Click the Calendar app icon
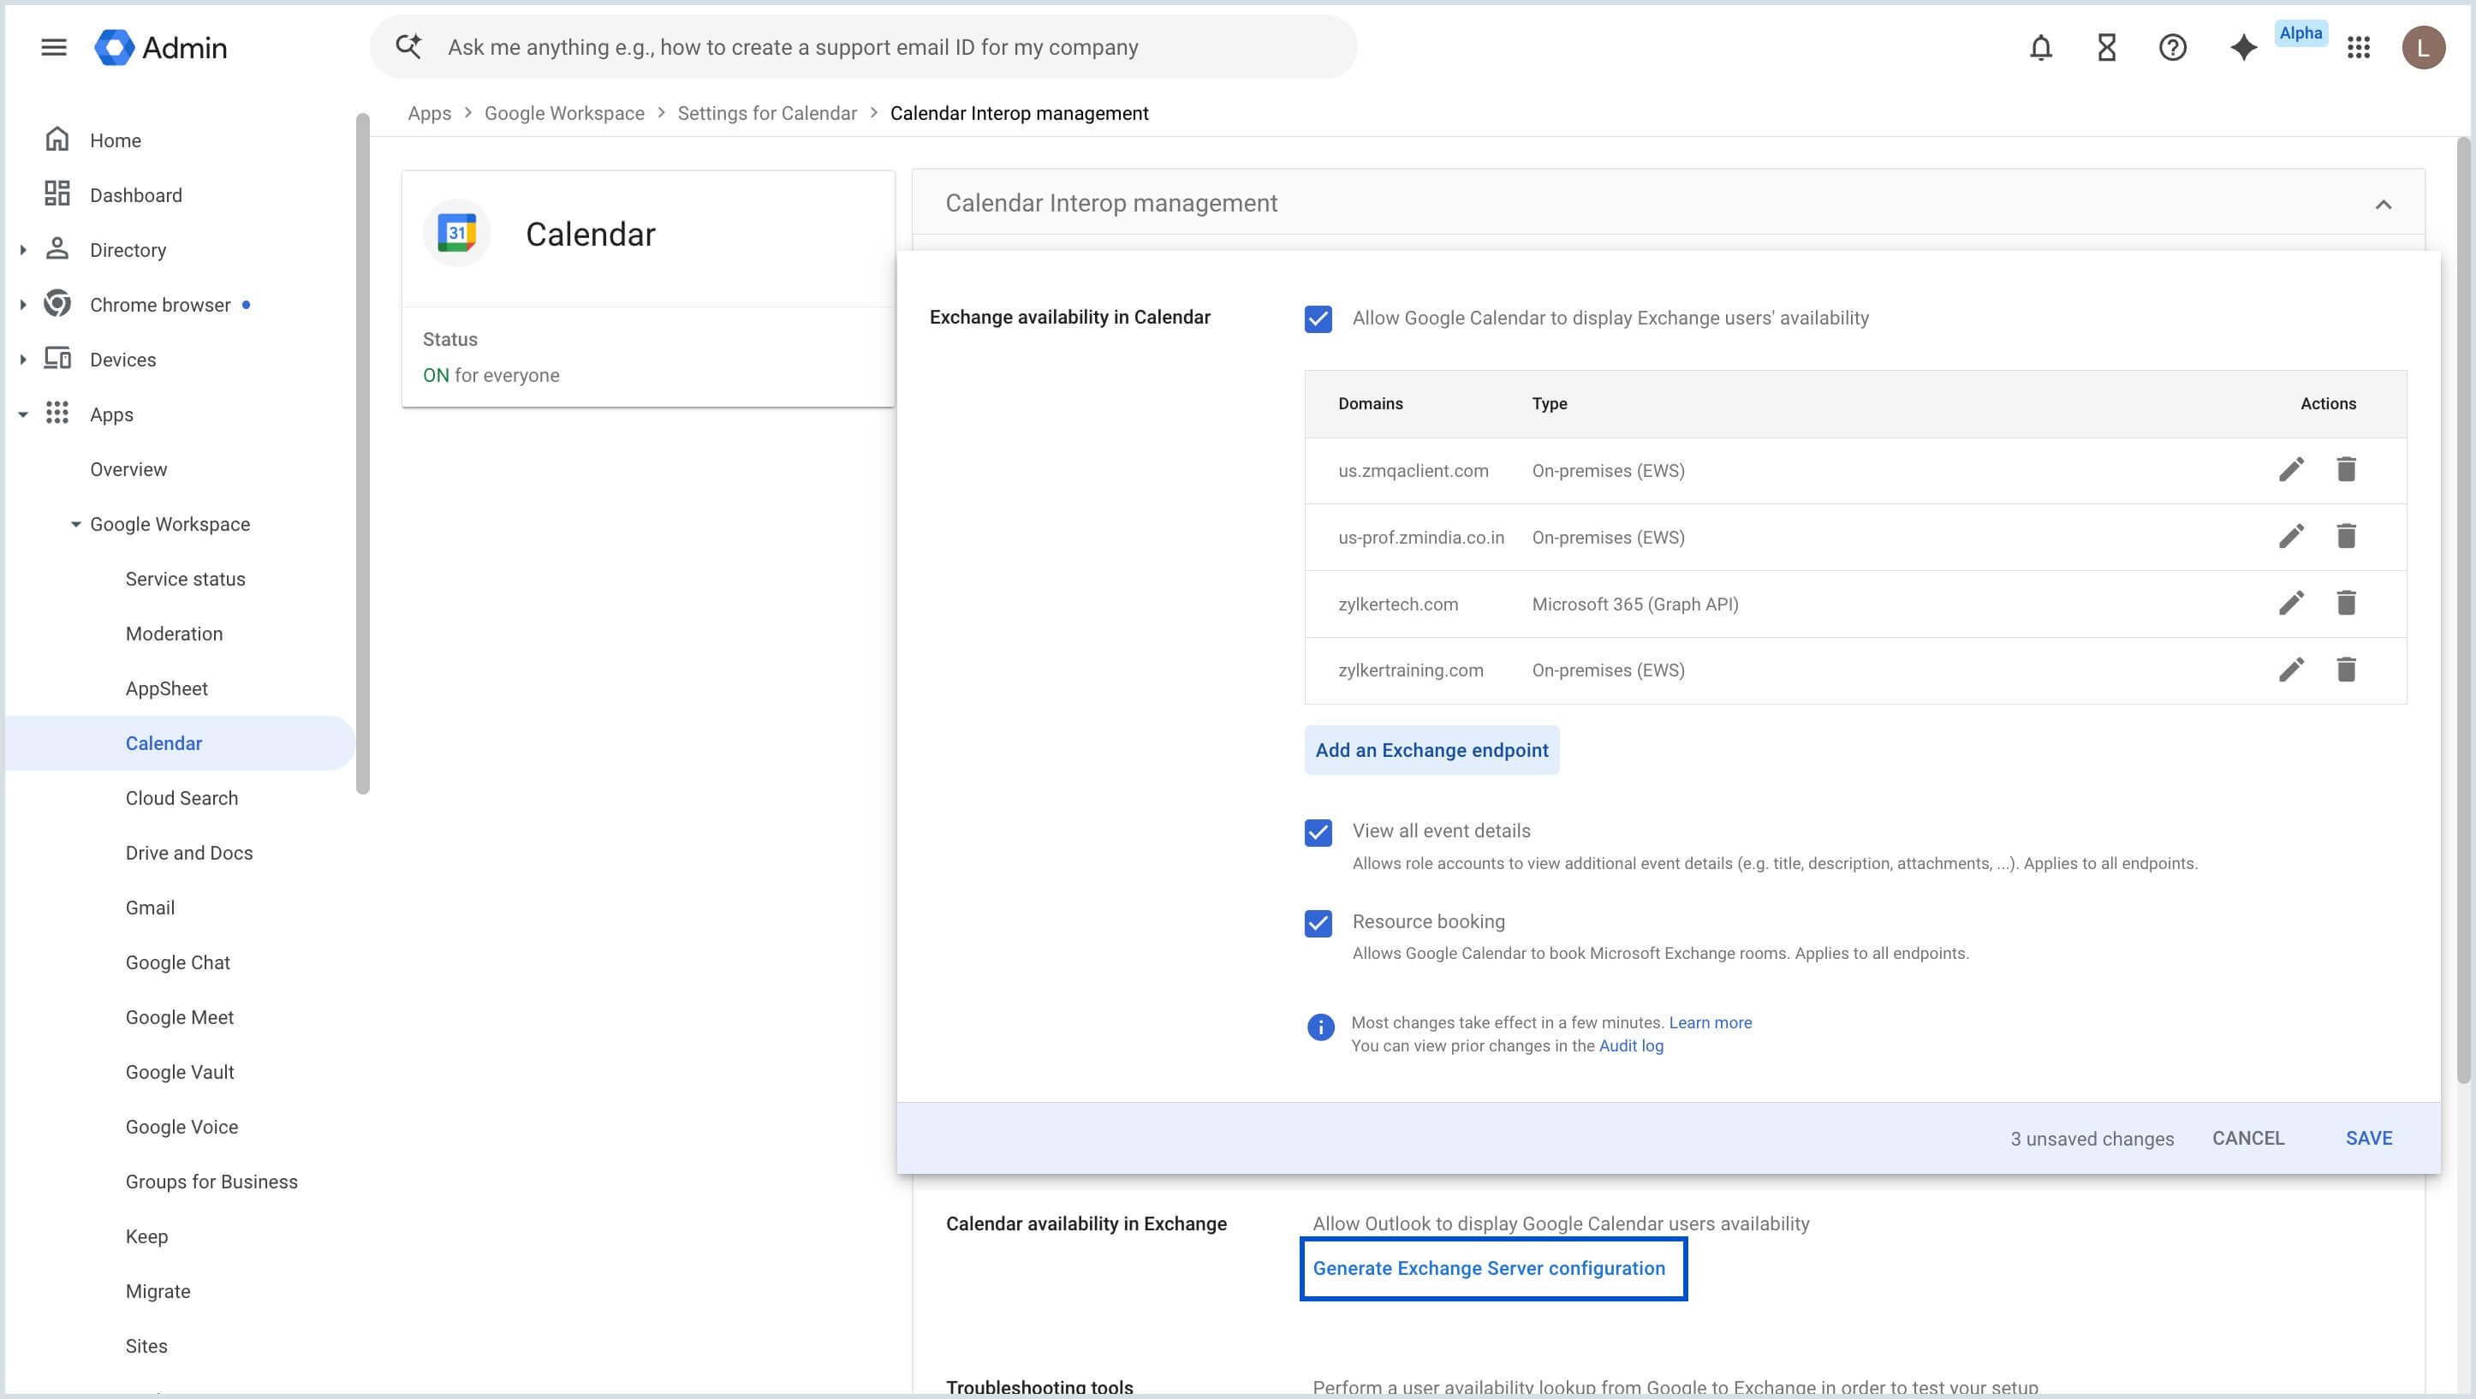This screenshot has height=1399, width=2476. point(456,233)
